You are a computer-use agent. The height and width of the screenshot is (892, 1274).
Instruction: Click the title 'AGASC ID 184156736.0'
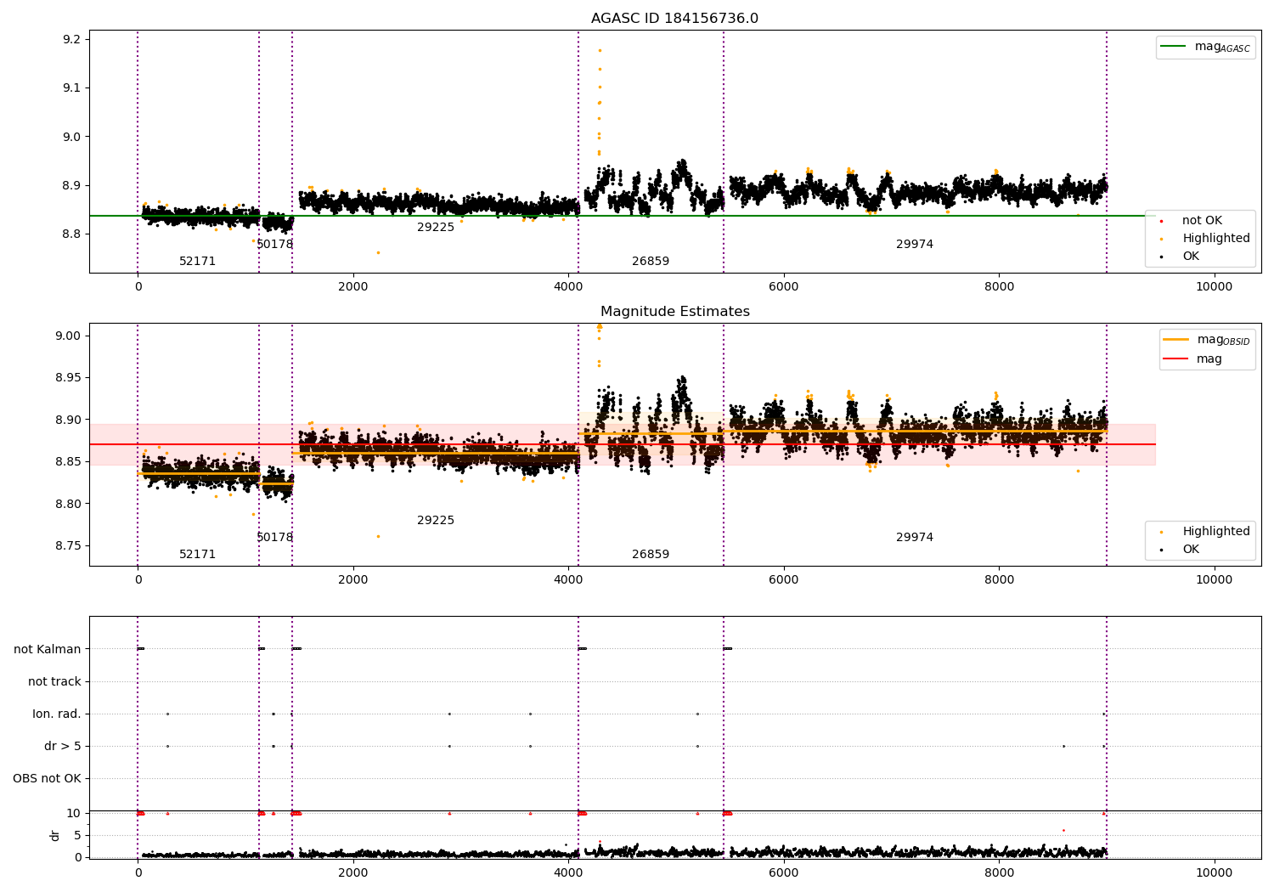point(674,19)
